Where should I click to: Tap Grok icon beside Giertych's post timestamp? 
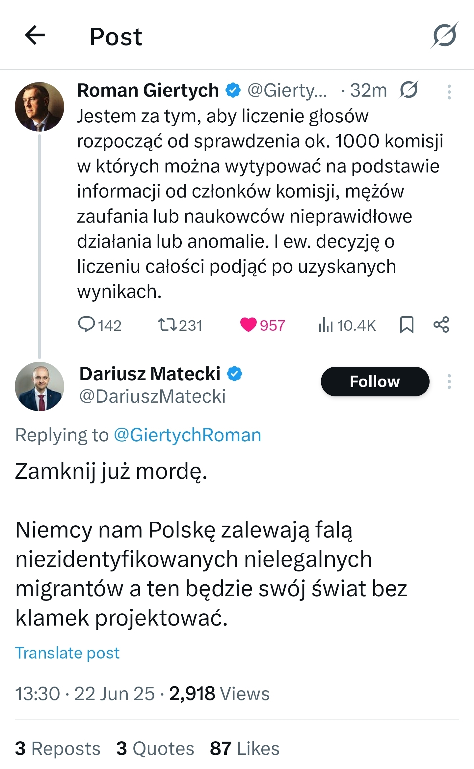[x=408, y=90]
